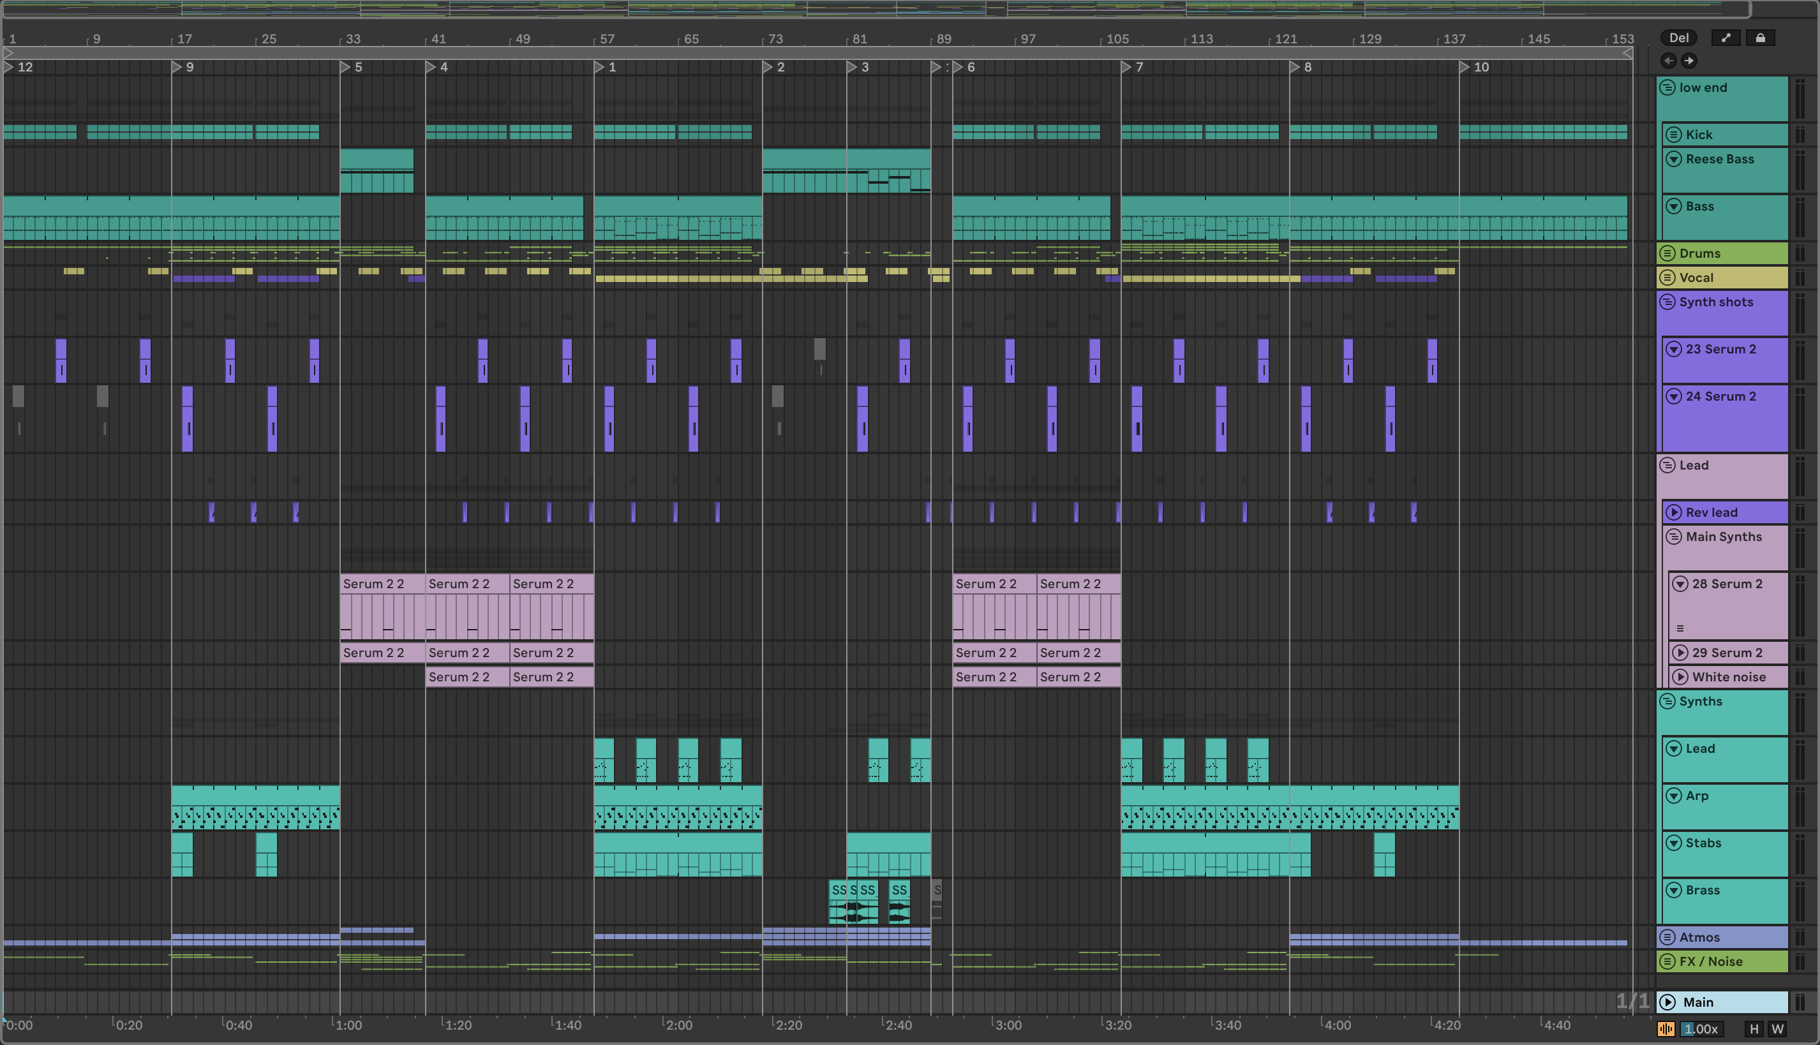
Task: Click the automation mode line icon
Action: click(x=1725, y=38)
